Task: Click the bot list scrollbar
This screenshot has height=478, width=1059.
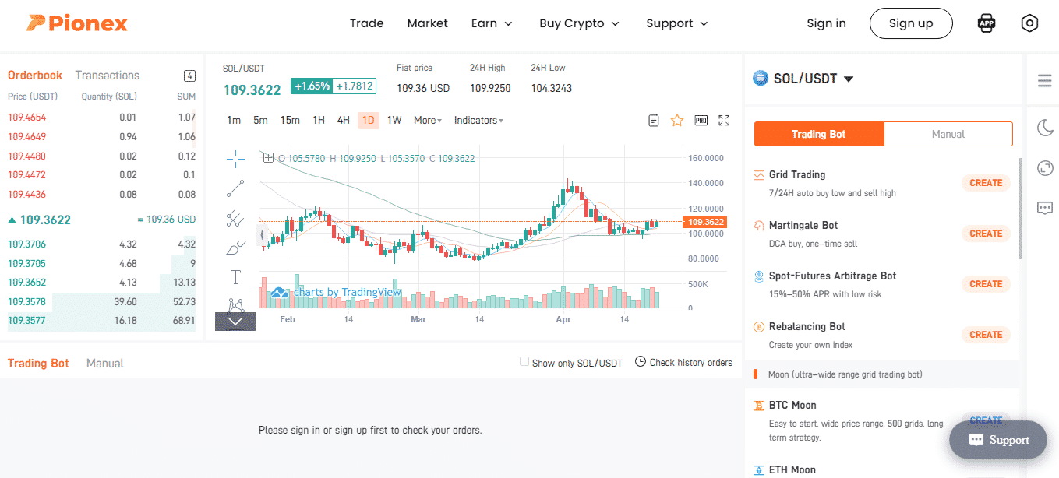Action: click(1021, 209)
